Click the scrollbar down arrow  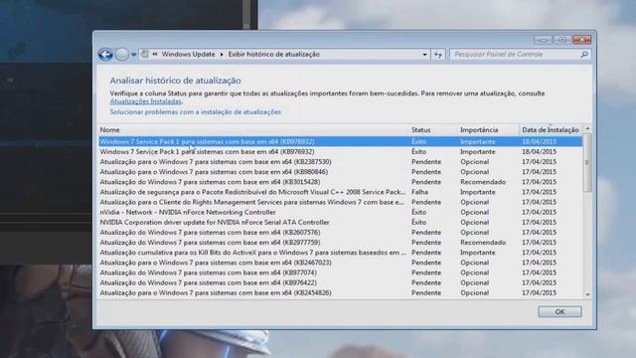pyautogui.click(x=587, y=294)
